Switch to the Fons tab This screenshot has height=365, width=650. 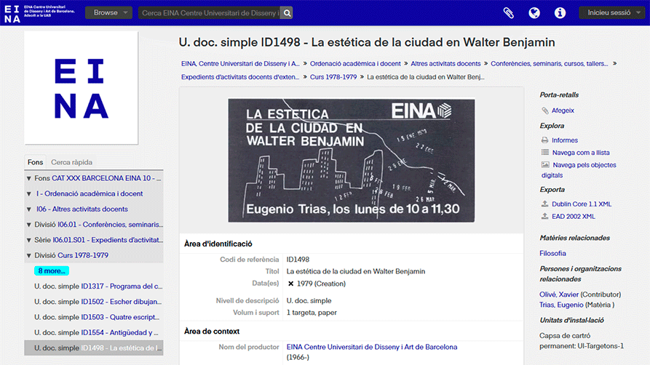[x=35, y=162]
